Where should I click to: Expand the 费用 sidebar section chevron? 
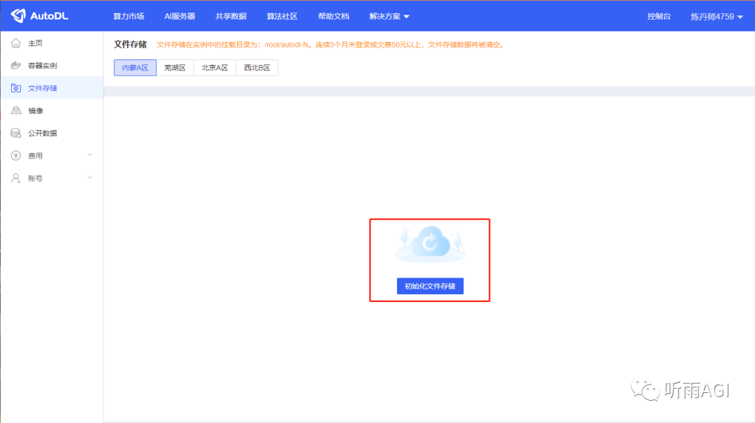pyautogui.click(x=89, y=155)
